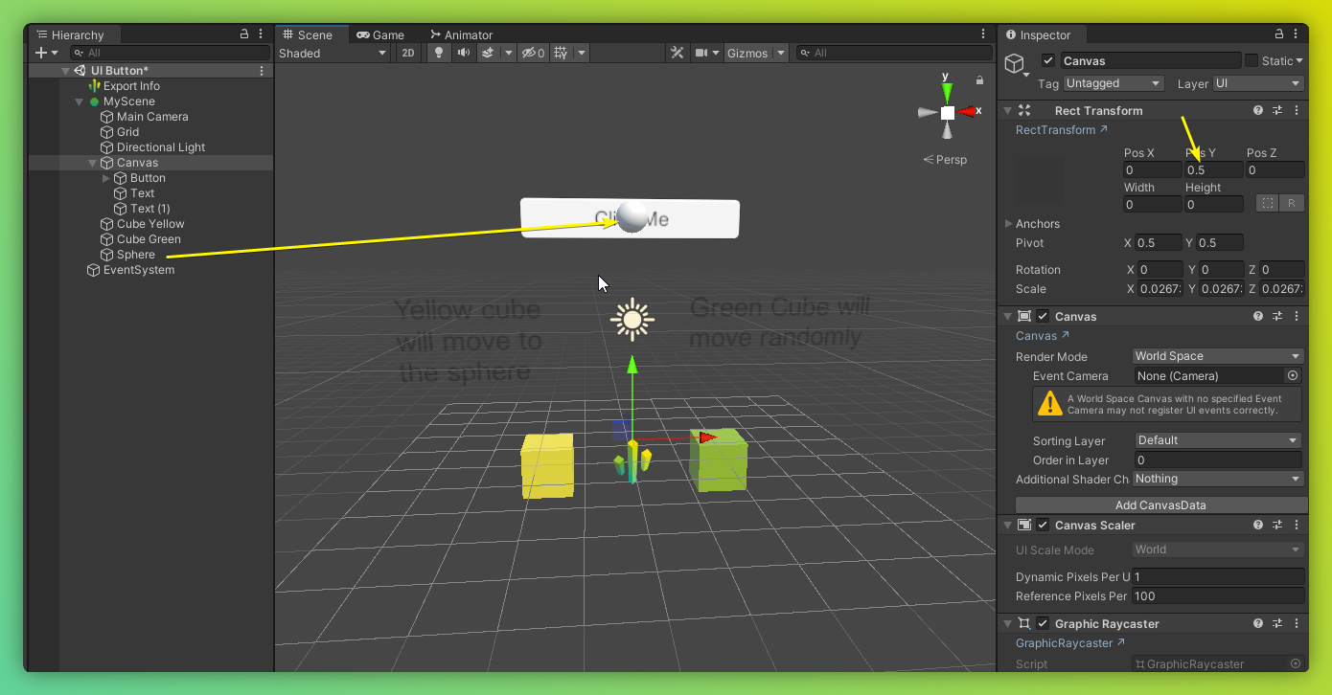This screenshot has width=1332, height=695.
Task: Uncheck the Graphic Raycaster enabled checkbox
Action: click(1043, 623)
